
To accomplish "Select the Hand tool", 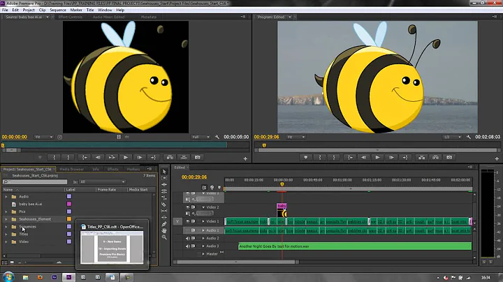I will click(x=164, y=230).
